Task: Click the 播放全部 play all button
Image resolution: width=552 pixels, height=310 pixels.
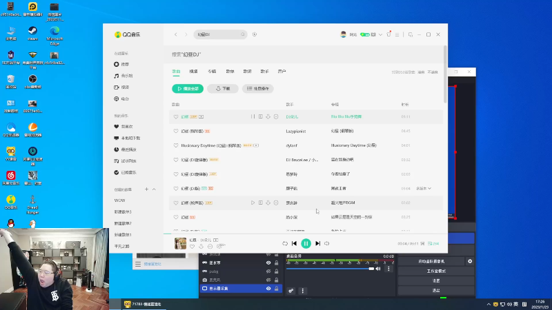Action: pyautogui.click(x=188, y=89)
